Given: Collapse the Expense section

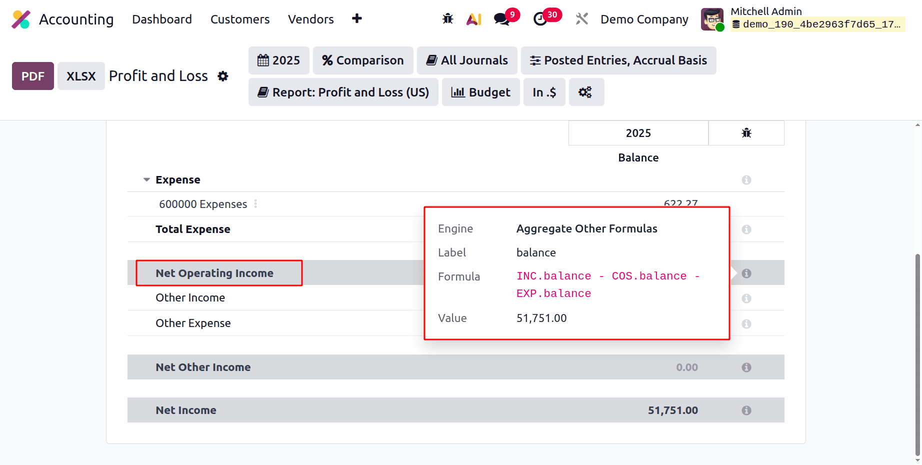Looking at the screenshot, I should 146,179.
